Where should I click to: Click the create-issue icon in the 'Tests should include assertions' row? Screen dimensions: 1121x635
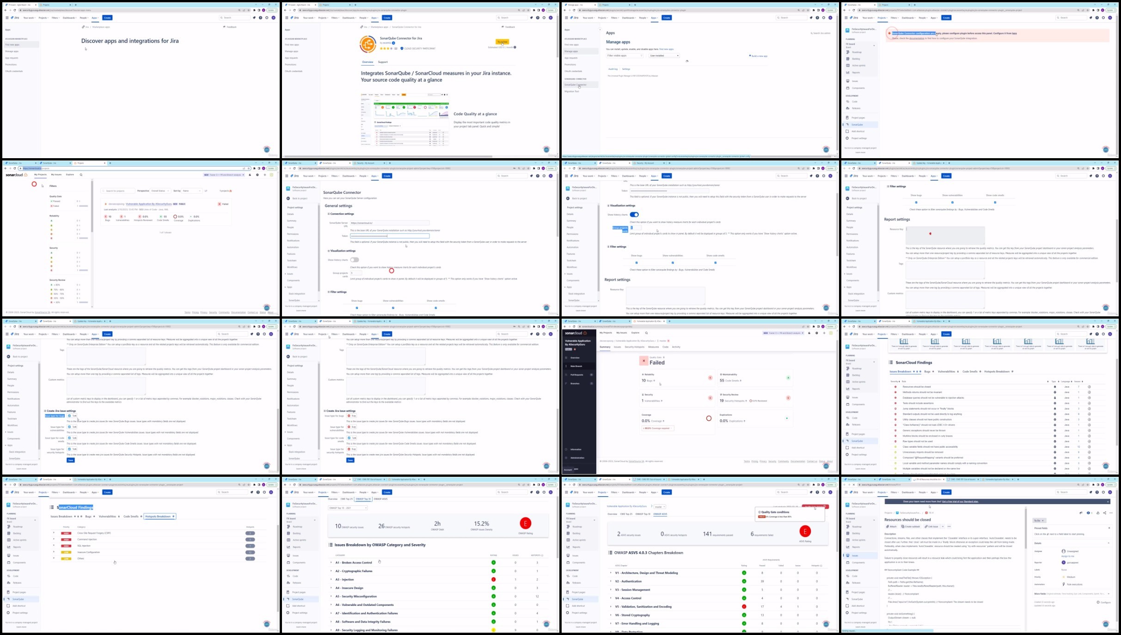click(1089, 403)
